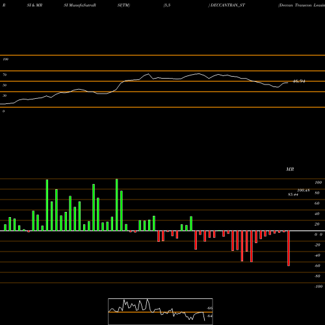Click the RSI axis label 50
The image size is (325, 325).
pyautogui.click(x=5, y=85)
